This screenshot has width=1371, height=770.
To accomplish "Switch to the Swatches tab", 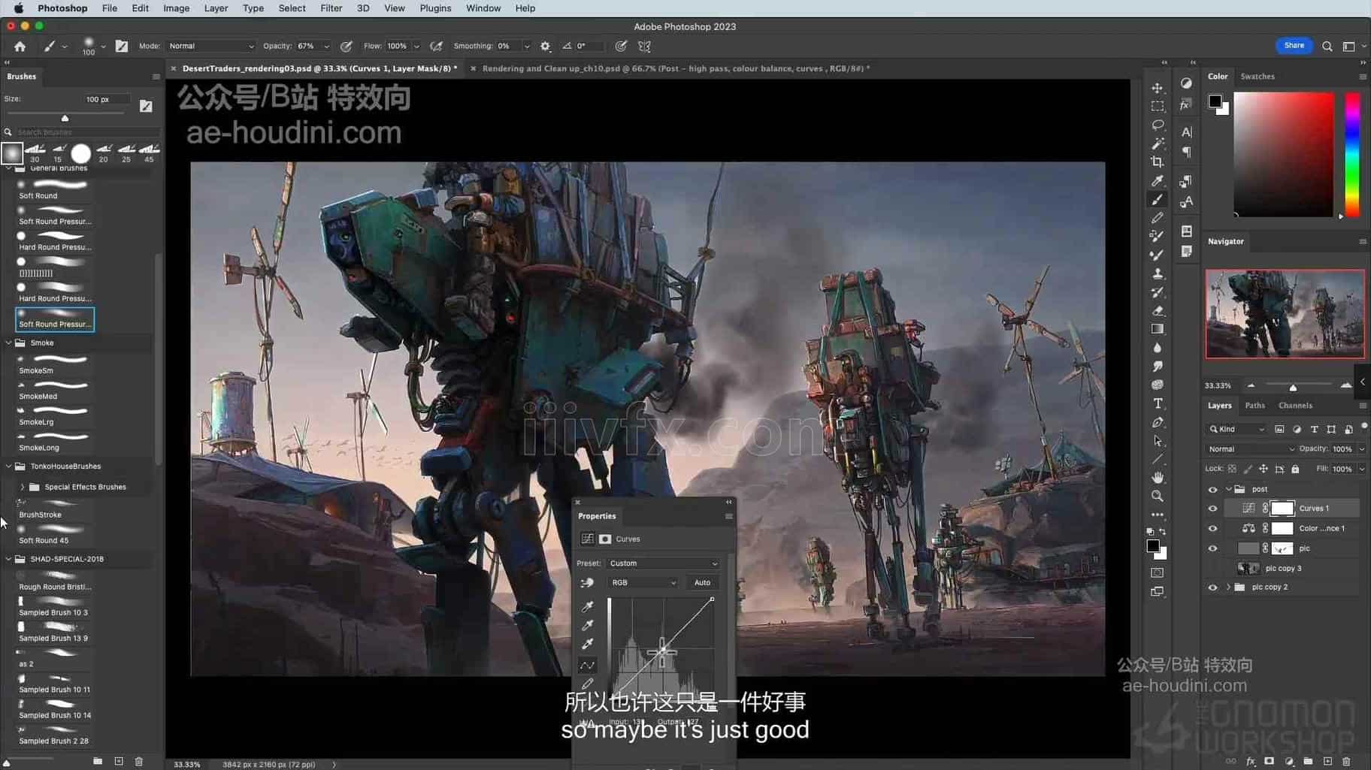I will tap(1257, 77).
